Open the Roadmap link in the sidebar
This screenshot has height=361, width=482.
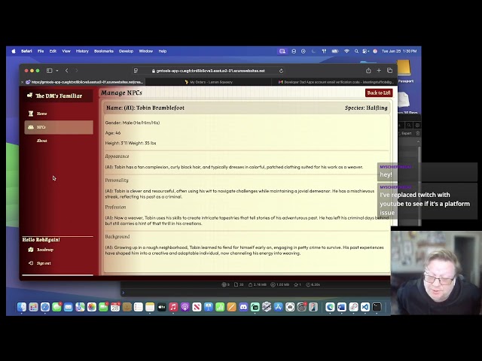coord(45,250)
